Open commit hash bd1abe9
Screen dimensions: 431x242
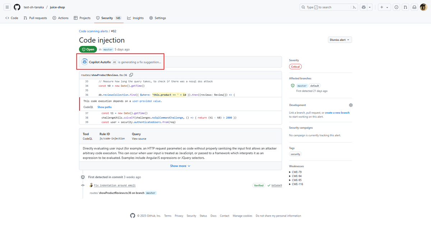pos(277,185)
